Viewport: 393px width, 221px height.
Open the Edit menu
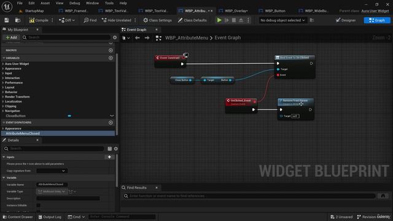(x=31, y=3)
